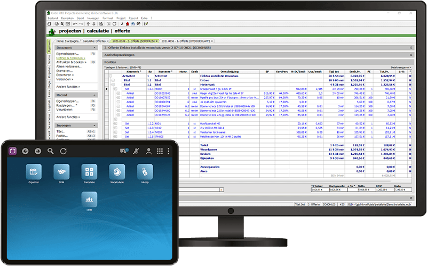
Task: Go forward with the tablet's right arrow
Action: 38,151
